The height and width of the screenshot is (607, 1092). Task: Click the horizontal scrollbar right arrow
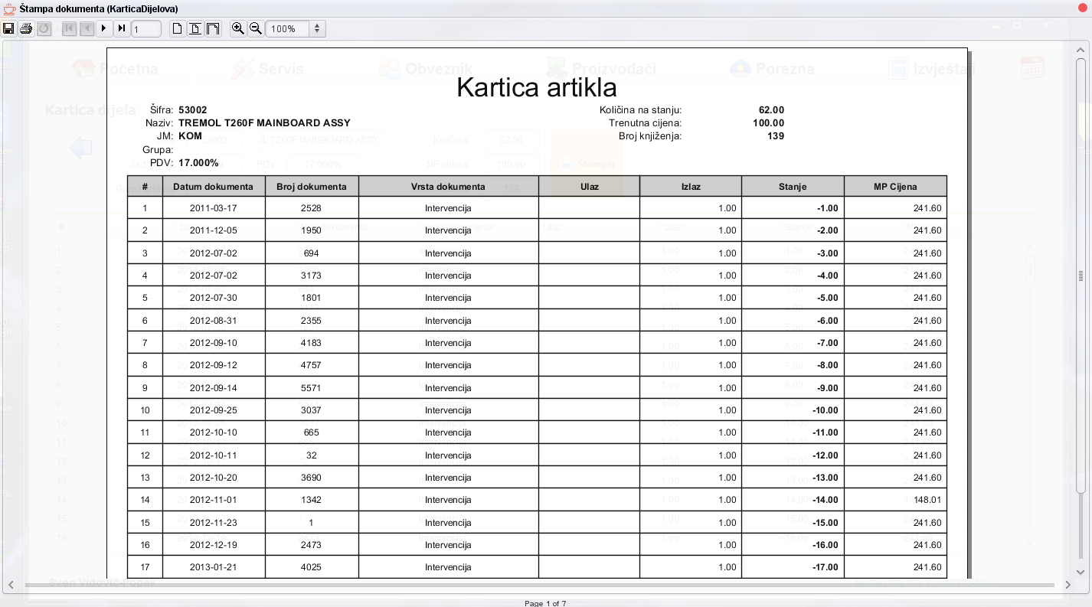point(1068,585)
